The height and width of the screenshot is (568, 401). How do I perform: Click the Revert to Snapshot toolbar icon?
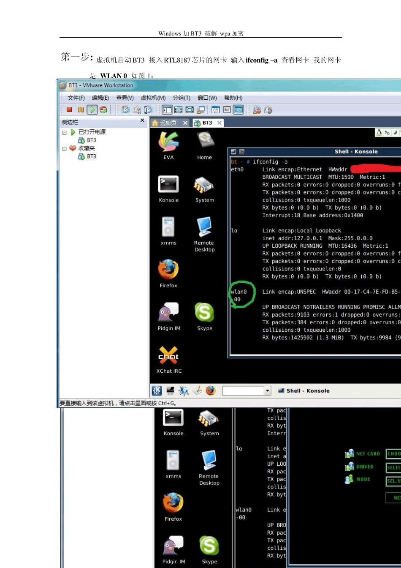(x=137, y=110)
